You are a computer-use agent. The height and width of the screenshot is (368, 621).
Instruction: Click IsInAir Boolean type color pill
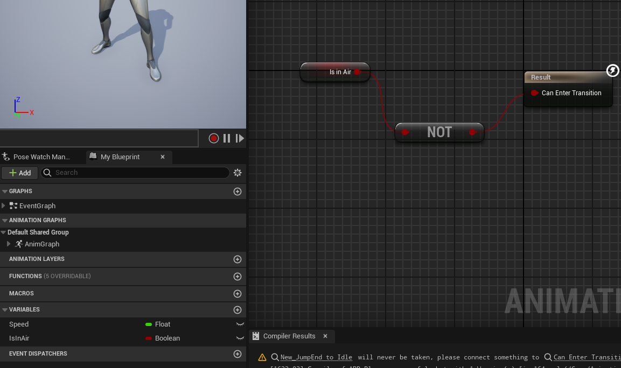[149, 338]
